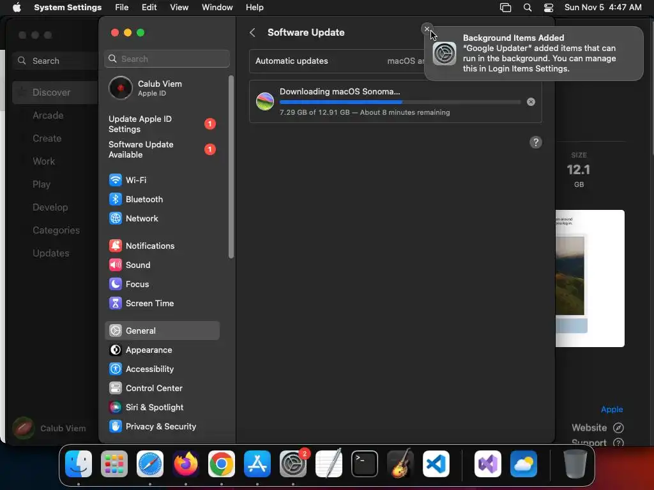Viewport: 654px width, 490px height.
Task: Open System Settings Dock icon with badge
Action: pos(293,464)
